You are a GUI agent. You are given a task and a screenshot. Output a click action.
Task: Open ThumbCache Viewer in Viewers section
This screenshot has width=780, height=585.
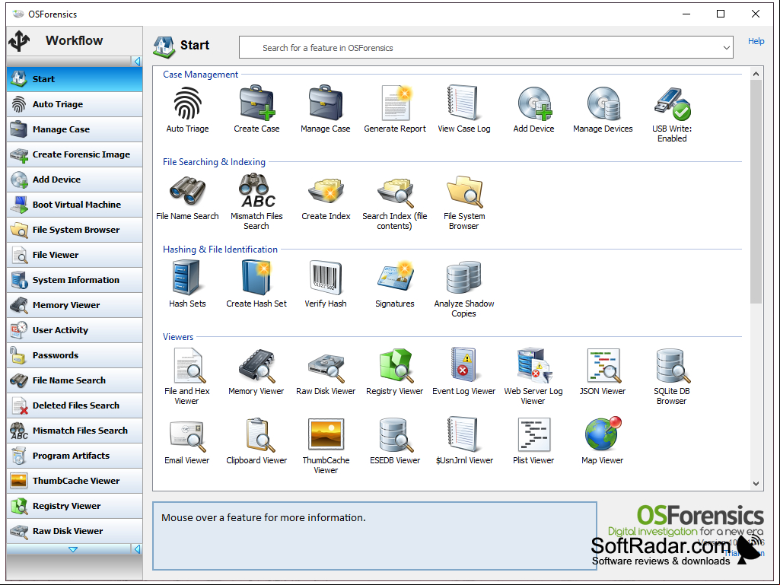pyautogui.click(x=326, y=447)
